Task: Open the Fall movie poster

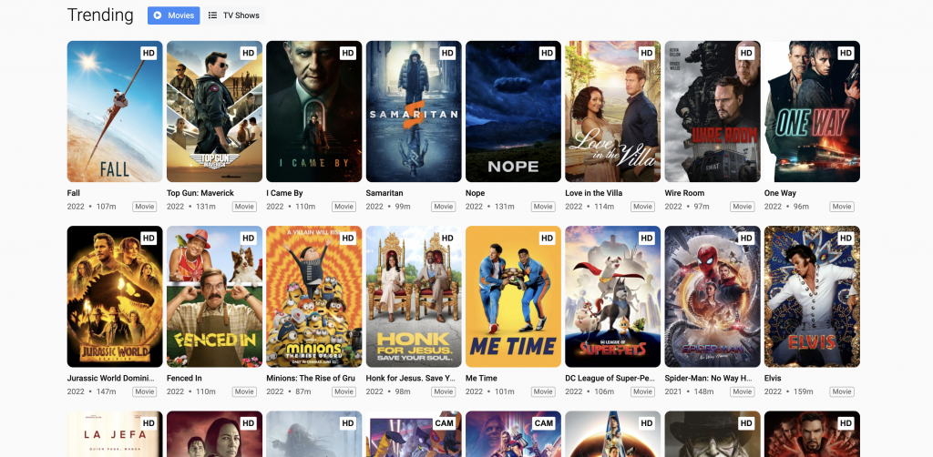Action: [x=115, y=111]
